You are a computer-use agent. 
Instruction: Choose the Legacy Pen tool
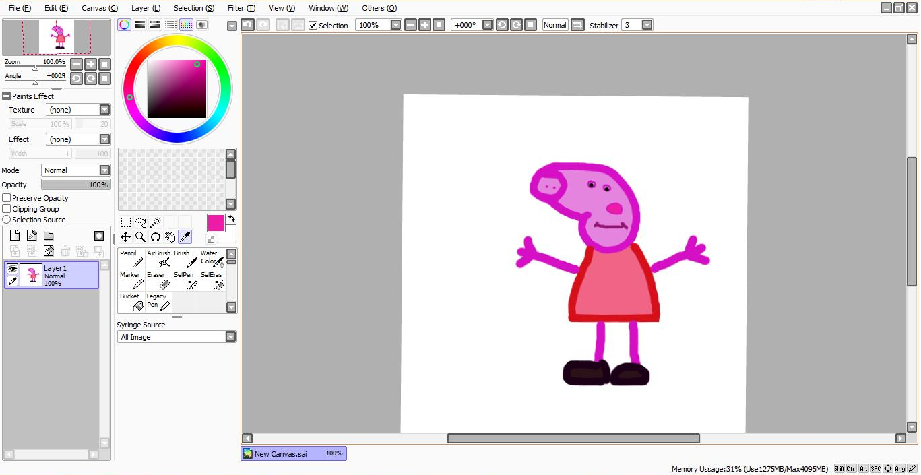pyautogui.click(x=158, y=302)
